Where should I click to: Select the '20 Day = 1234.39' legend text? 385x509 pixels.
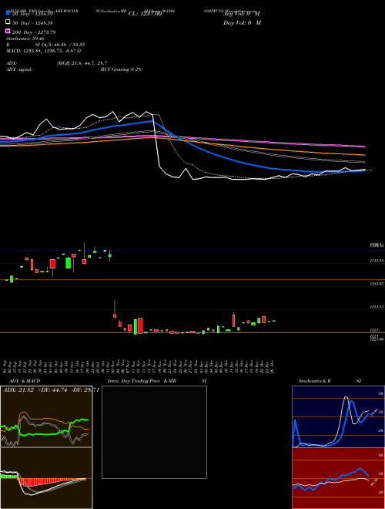[33, 14]
